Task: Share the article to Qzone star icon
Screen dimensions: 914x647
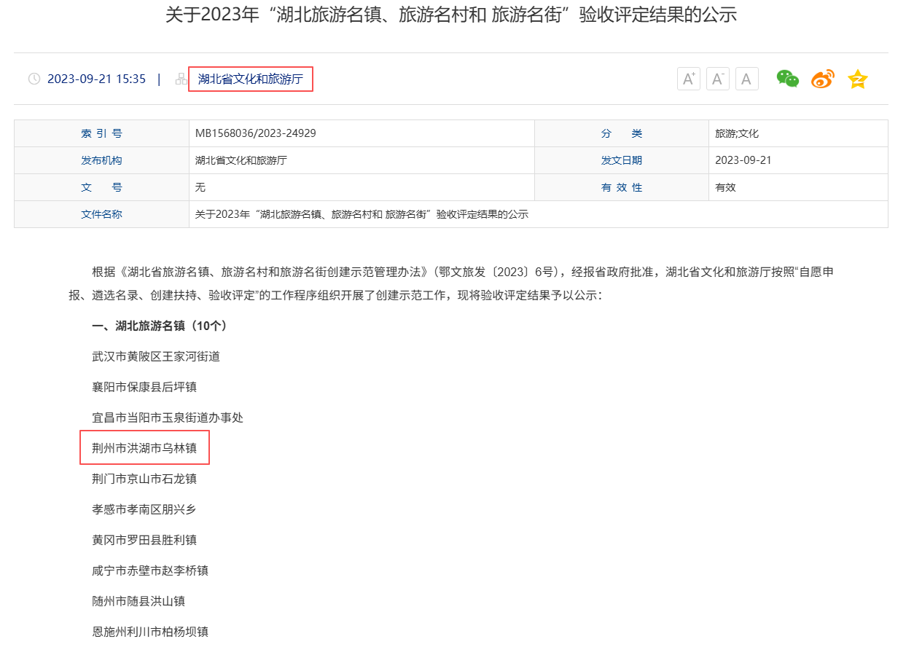Action: point(857,79)
